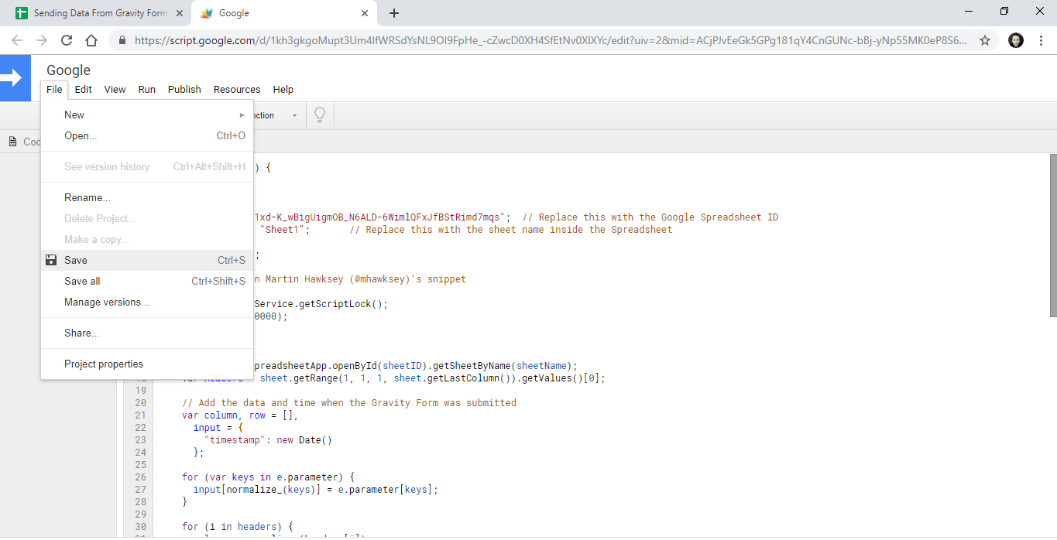Click the lightbulb hint icon in toolbar
Screen dimensions: 1057x540
tap(319, 115)
